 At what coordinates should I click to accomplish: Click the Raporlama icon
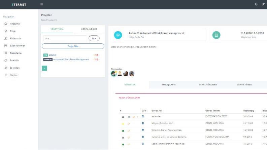6,53
